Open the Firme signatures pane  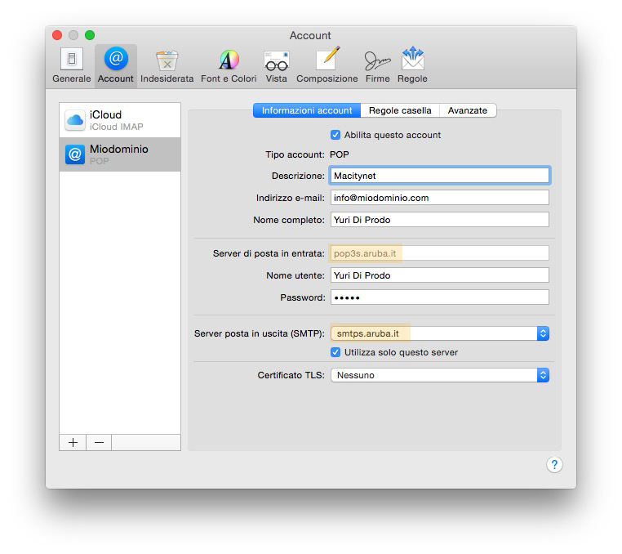[x=377, y=65]
